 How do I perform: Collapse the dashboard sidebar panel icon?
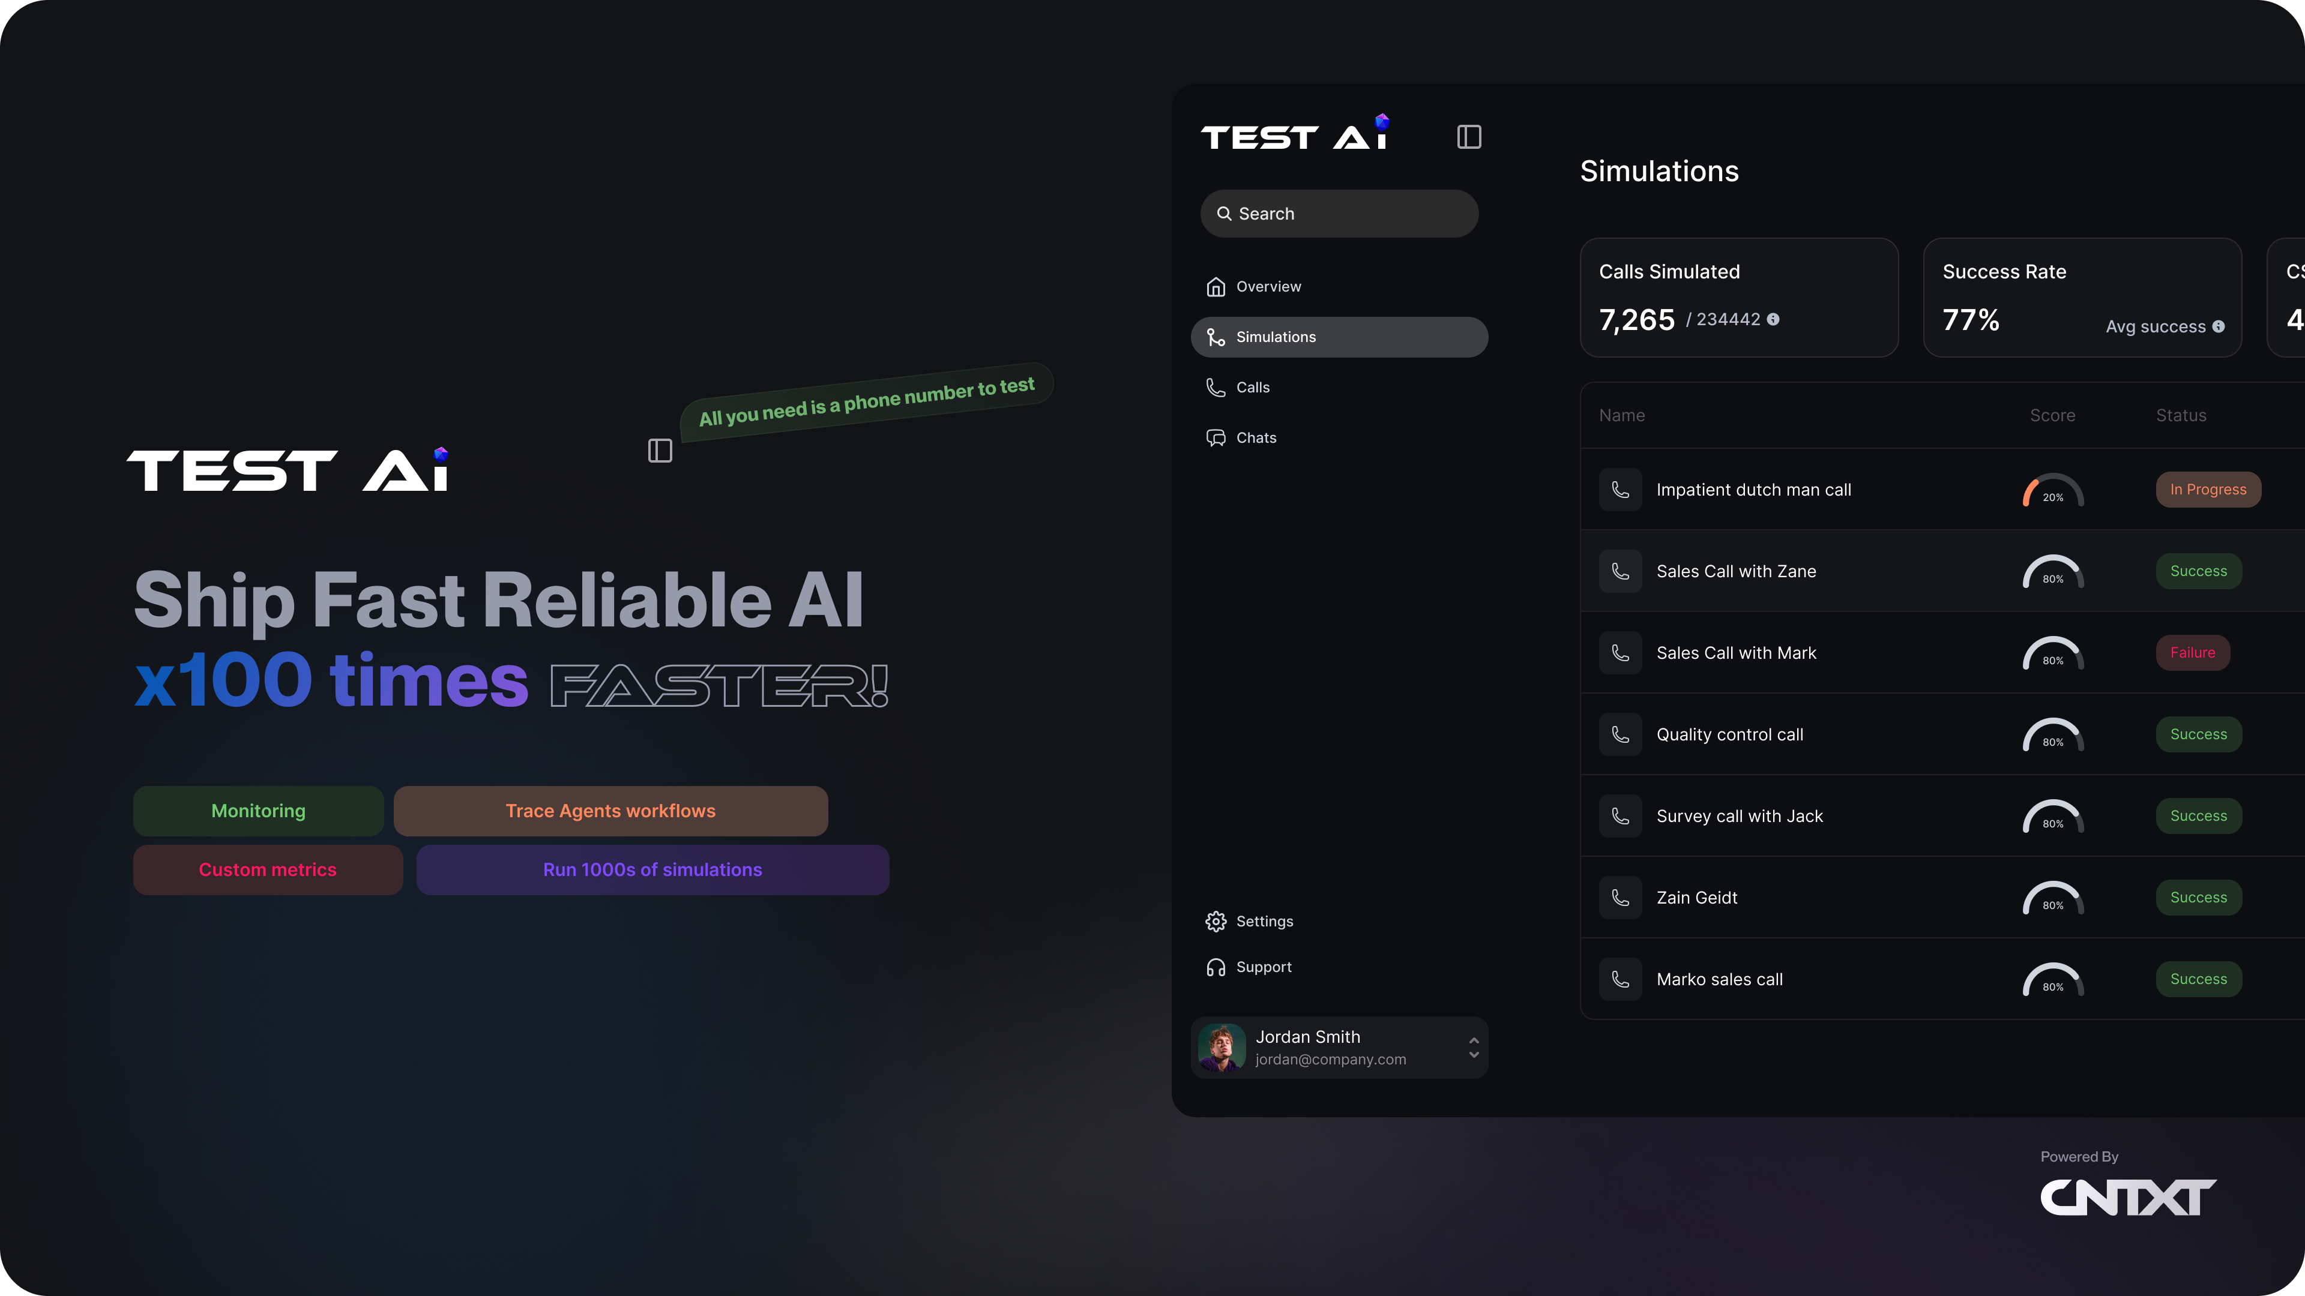point(1469,137)
